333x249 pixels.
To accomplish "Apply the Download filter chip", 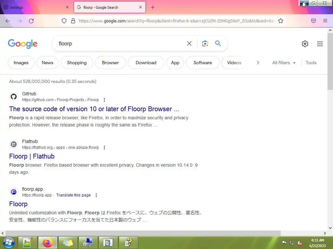I will pos(146,63).
